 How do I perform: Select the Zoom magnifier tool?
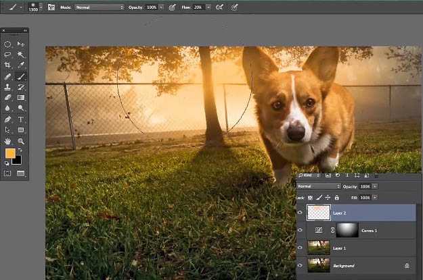point(21,141)
